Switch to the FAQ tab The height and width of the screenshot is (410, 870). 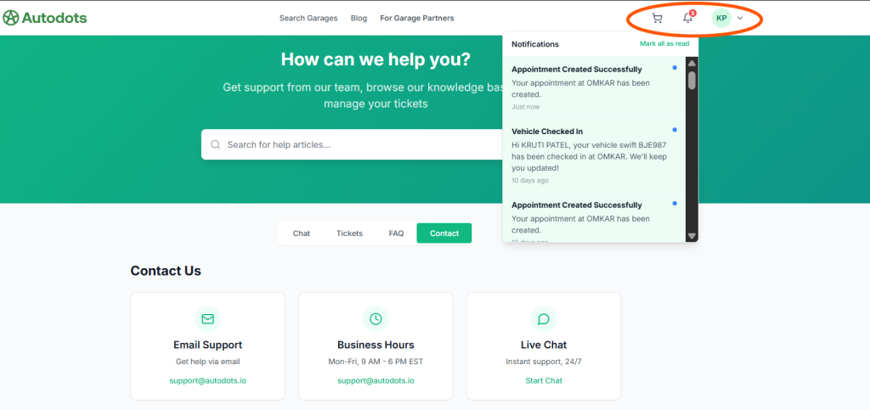click(x=396, y=233)
